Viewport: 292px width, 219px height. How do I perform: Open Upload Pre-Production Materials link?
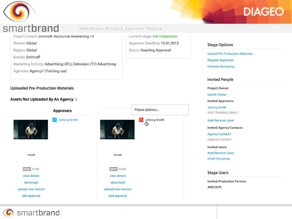tap(230, 54)
